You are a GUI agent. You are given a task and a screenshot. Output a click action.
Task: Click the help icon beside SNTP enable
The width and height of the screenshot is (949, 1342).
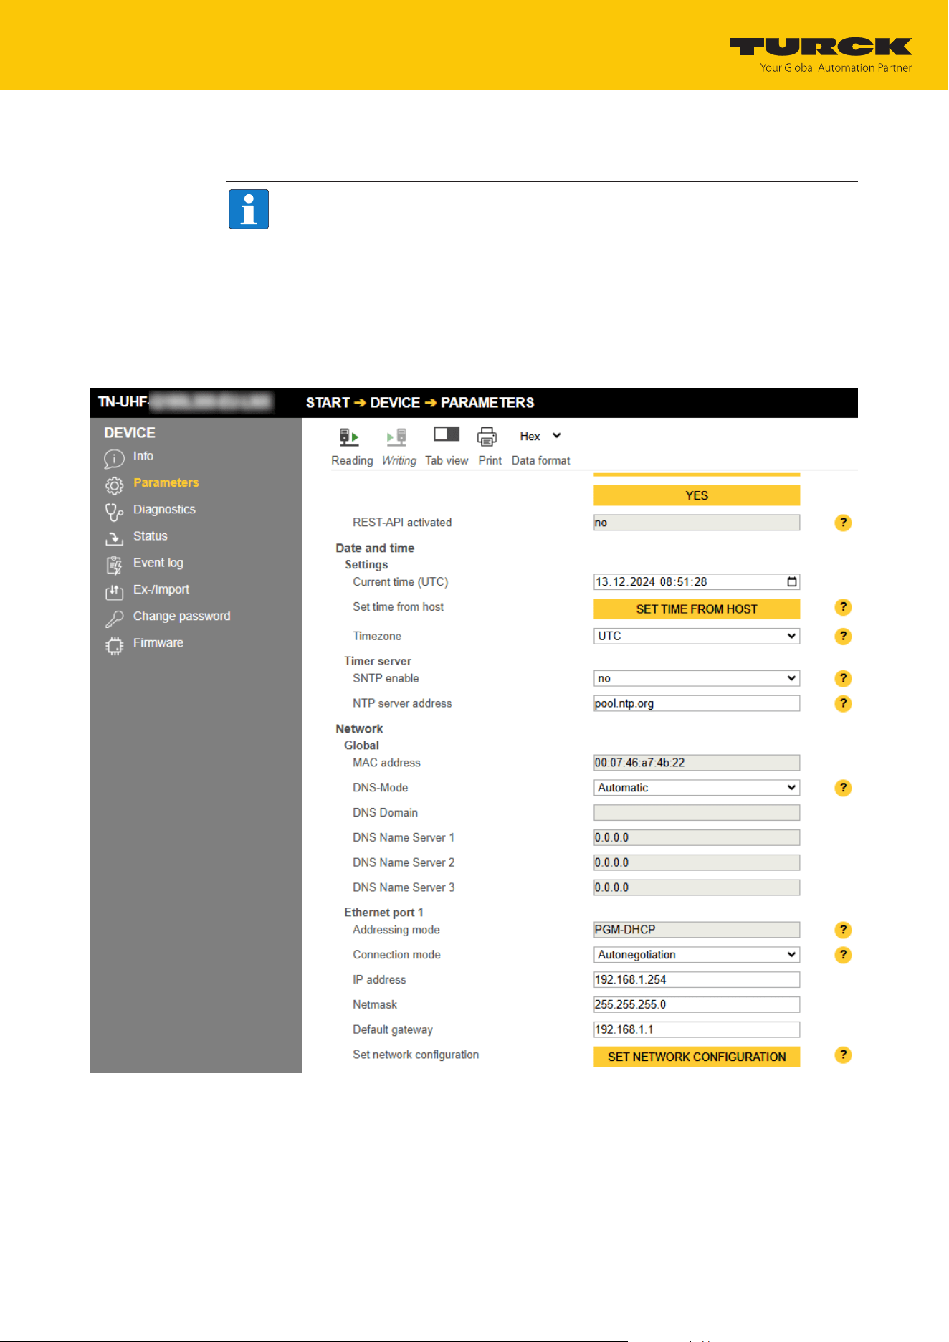844,678
